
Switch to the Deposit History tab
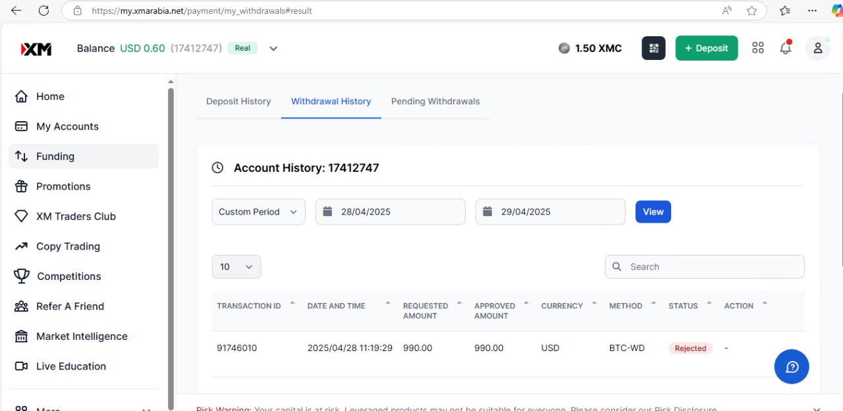tap(238, 101)
